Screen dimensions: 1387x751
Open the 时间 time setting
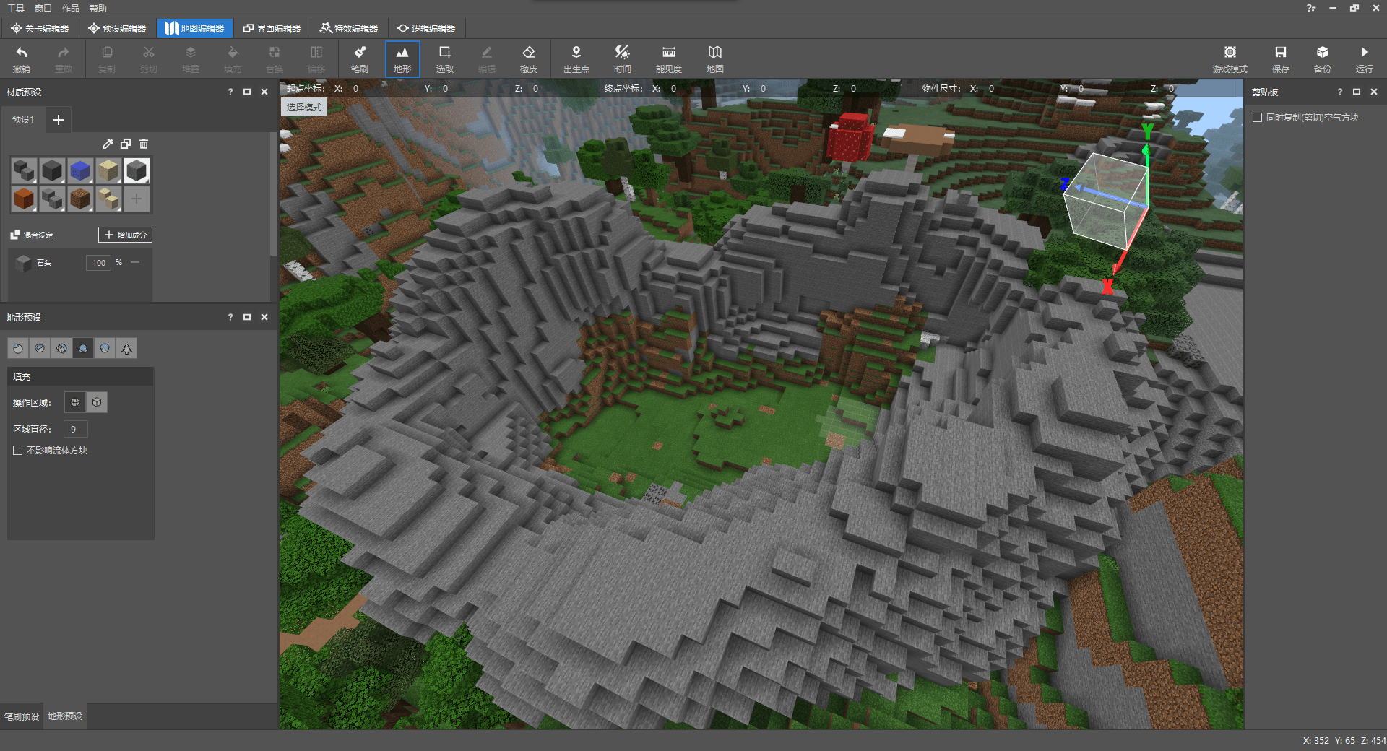point(623,59)
